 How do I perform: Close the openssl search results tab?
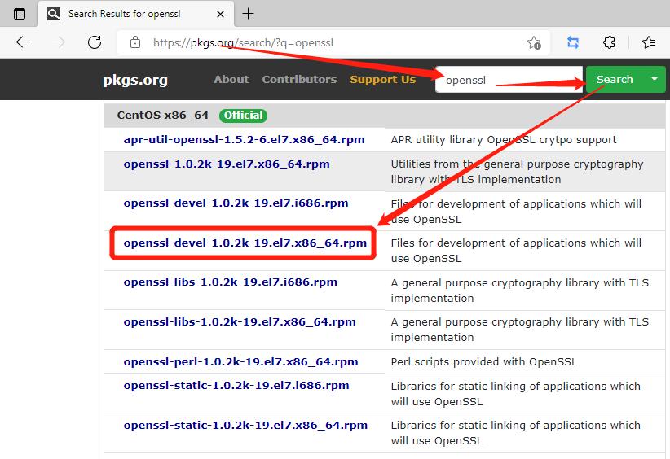pos(222,14)
